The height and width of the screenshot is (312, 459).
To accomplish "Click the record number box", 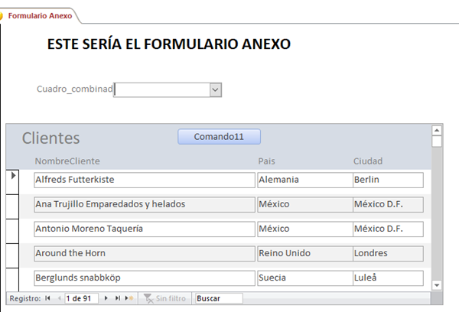I will point(82,298).
